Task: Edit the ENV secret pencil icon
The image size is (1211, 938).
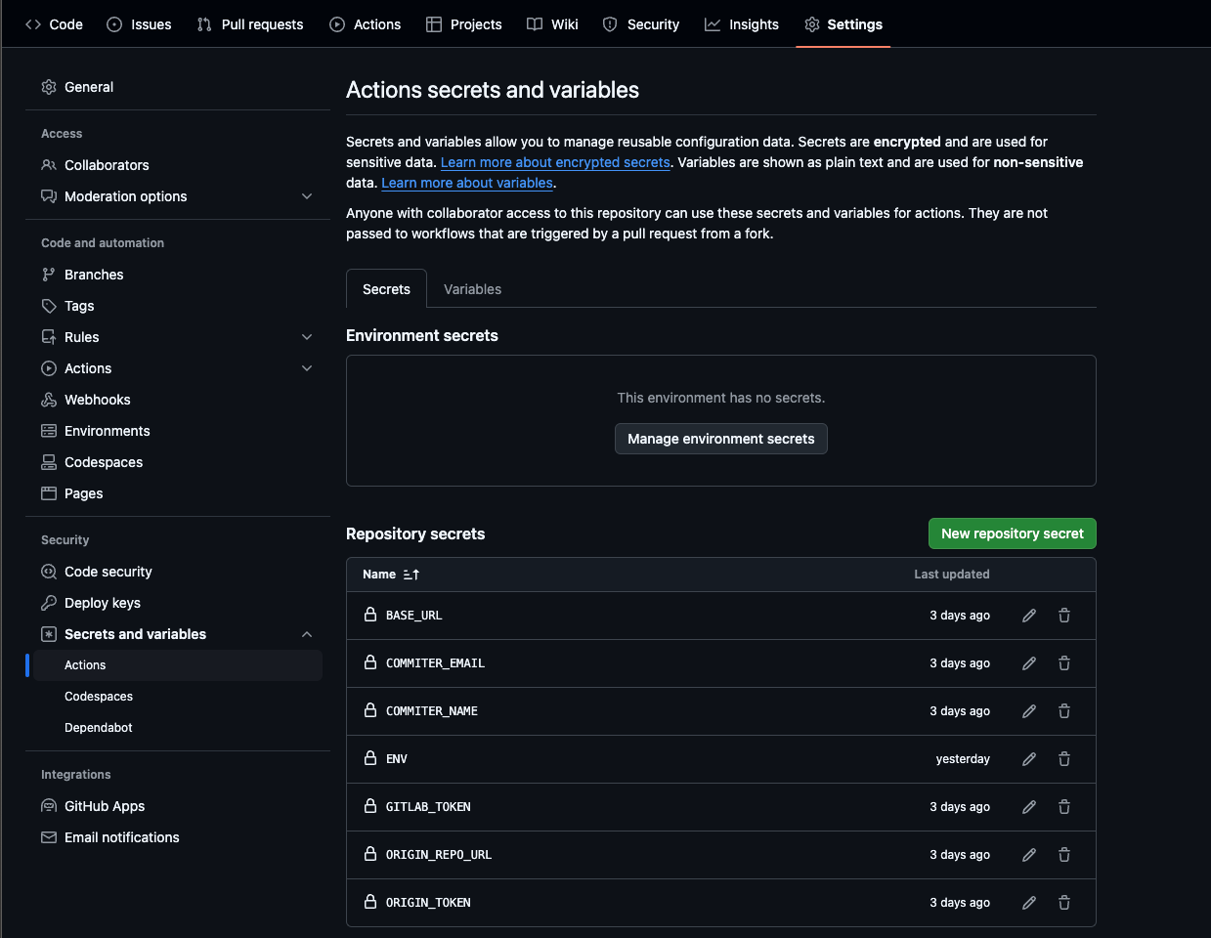Action: [x=1029, y=759]
